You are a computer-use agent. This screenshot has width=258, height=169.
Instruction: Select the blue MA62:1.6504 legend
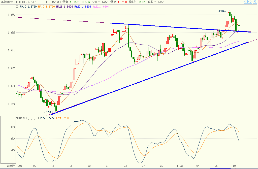(x=83, y=7)
